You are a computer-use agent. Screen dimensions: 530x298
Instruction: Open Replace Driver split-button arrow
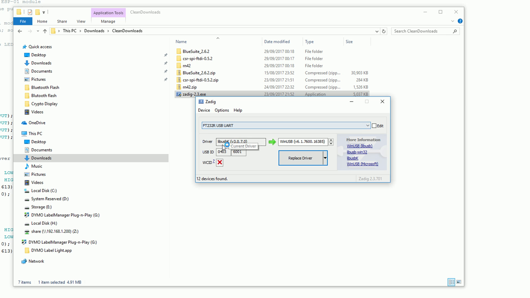click(325, 158)
